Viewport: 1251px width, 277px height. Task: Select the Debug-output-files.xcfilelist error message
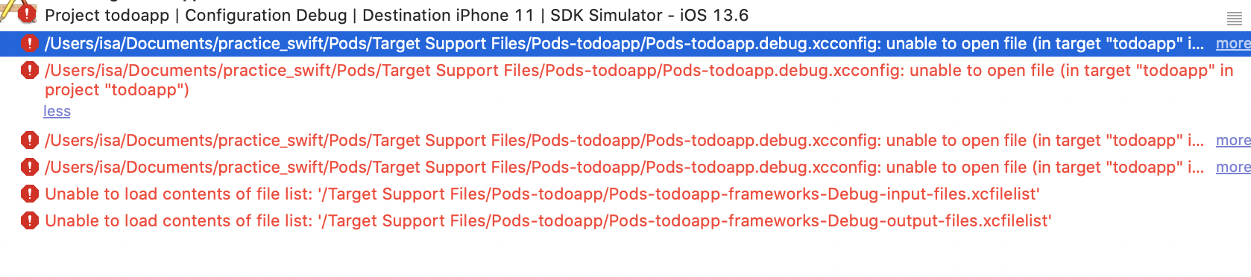pyautogui.click(x=548, y=220)
